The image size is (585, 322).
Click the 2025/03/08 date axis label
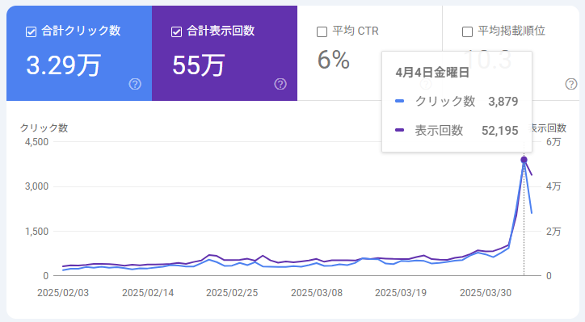pos(317,293)
